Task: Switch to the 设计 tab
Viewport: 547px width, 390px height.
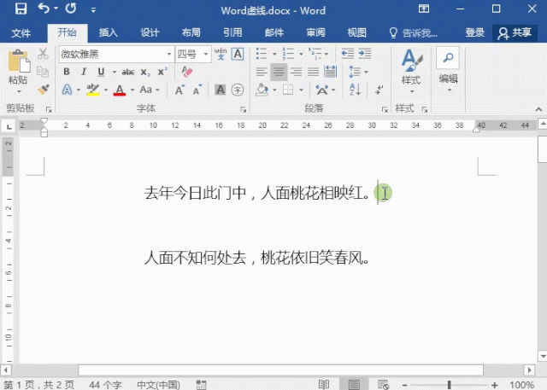Action: click(x=150, y=32)
